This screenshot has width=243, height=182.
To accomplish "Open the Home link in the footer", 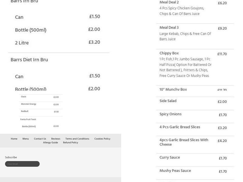I will pyautogui.click(x=14, y=139).
